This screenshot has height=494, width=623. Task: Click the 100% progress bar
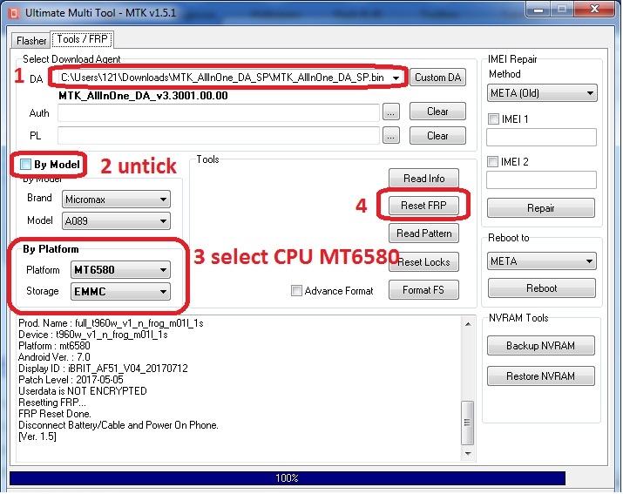[288, 478]
